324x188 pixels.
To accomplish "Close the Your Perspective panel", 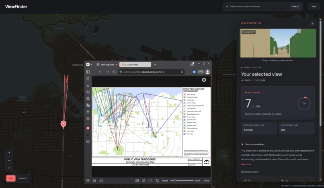I will point(312,24).
